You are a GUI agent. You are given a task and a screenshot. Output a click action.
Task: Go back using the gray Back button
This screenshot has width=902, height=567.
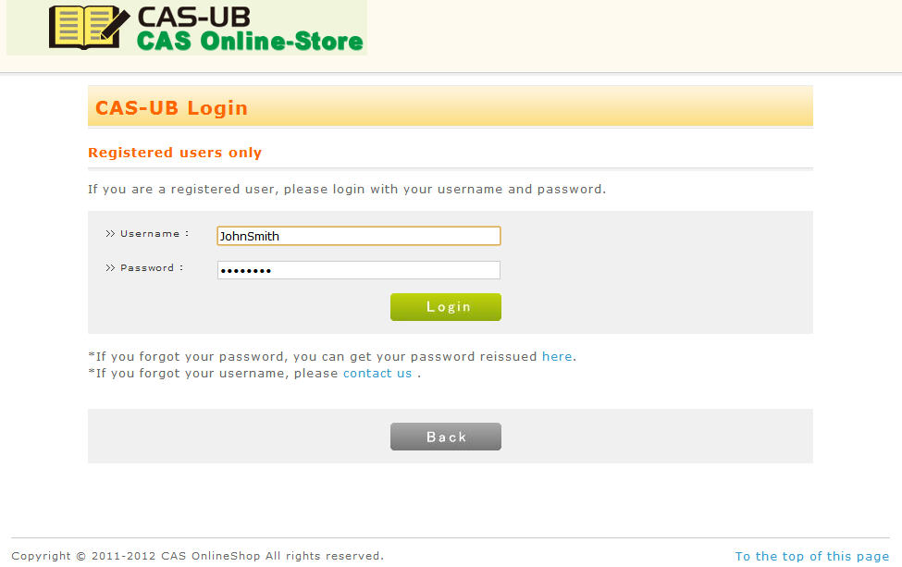click(446, 437)
